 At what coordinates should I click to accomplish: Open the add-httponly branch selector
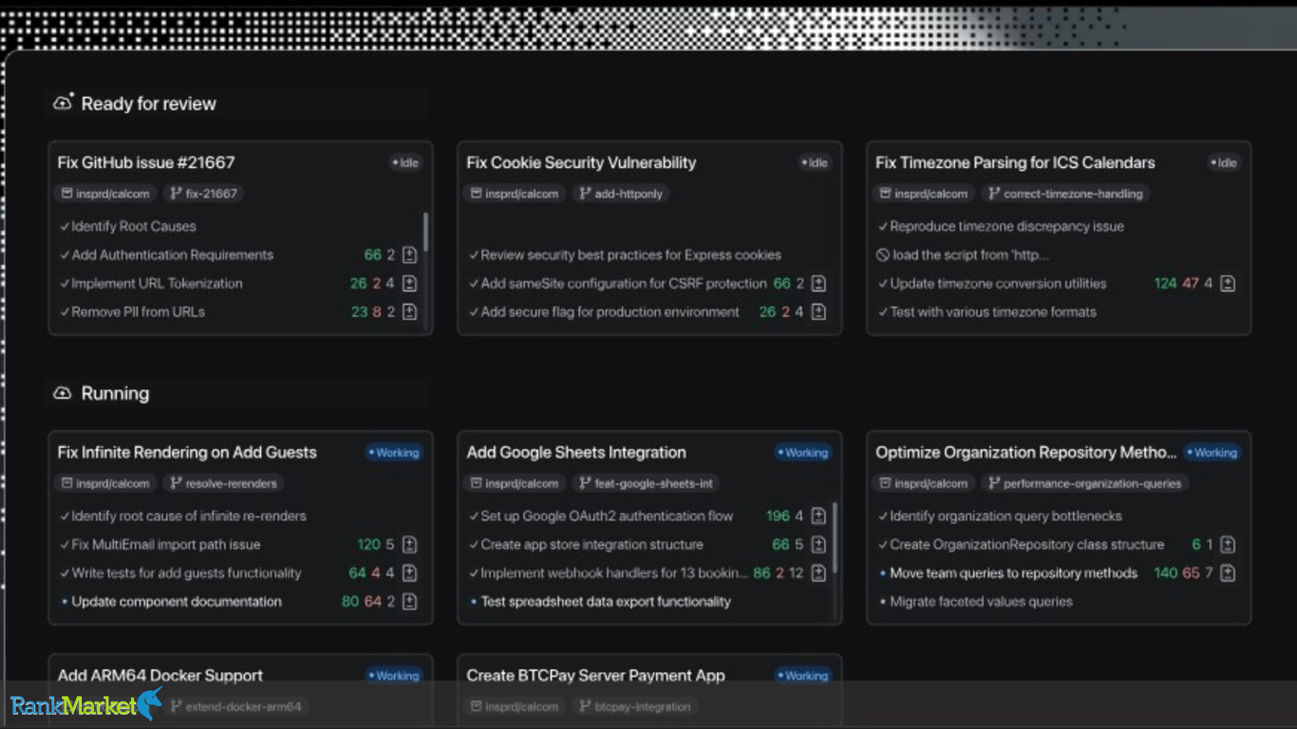pyautogui.click(x=620, y=194)
